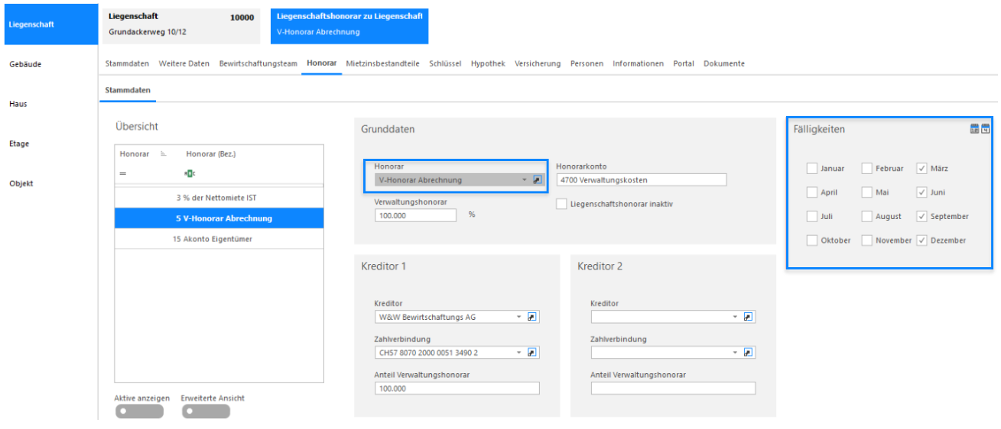Open the Versicherung tab
1001x429 pixels.
(x=538, y=64)
